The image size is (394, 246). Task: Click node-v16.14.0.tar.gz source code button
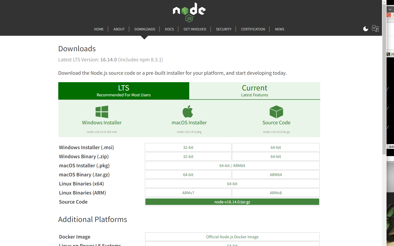click(x=232, y=202)
